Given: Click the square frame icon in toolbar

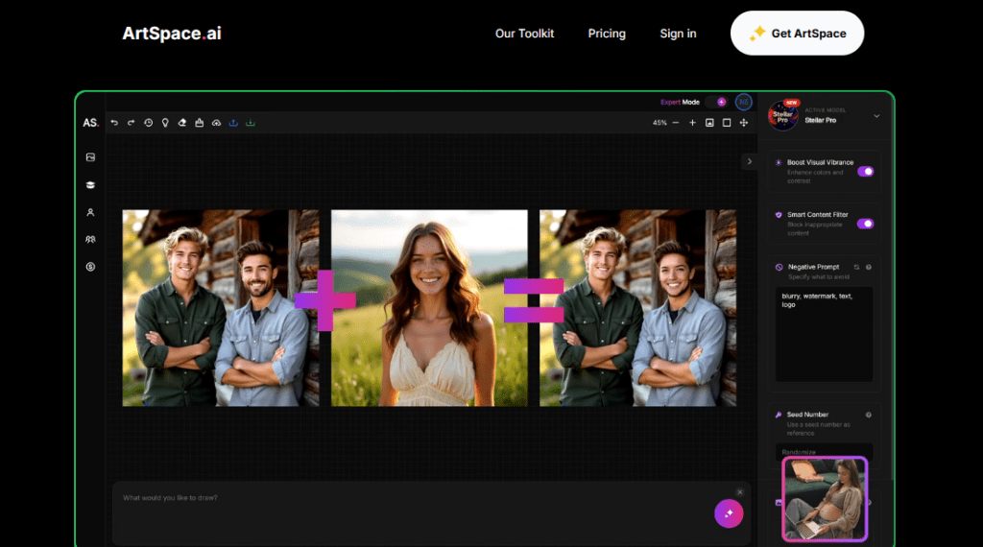Looking at the screenshot, I should click(727, 123).
